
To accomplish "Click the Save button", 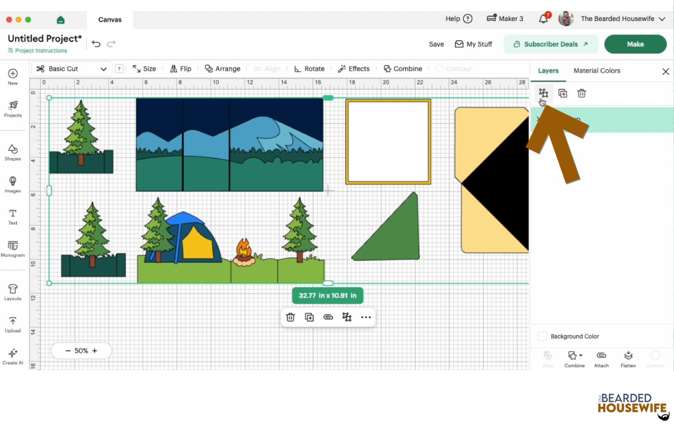I will click(436, 44).
